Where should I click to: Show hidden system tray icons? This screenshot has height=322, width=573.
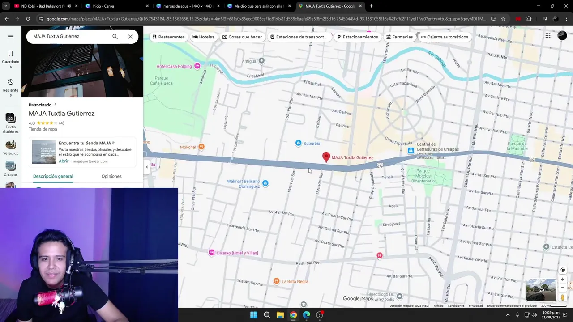tap(508, 315)
